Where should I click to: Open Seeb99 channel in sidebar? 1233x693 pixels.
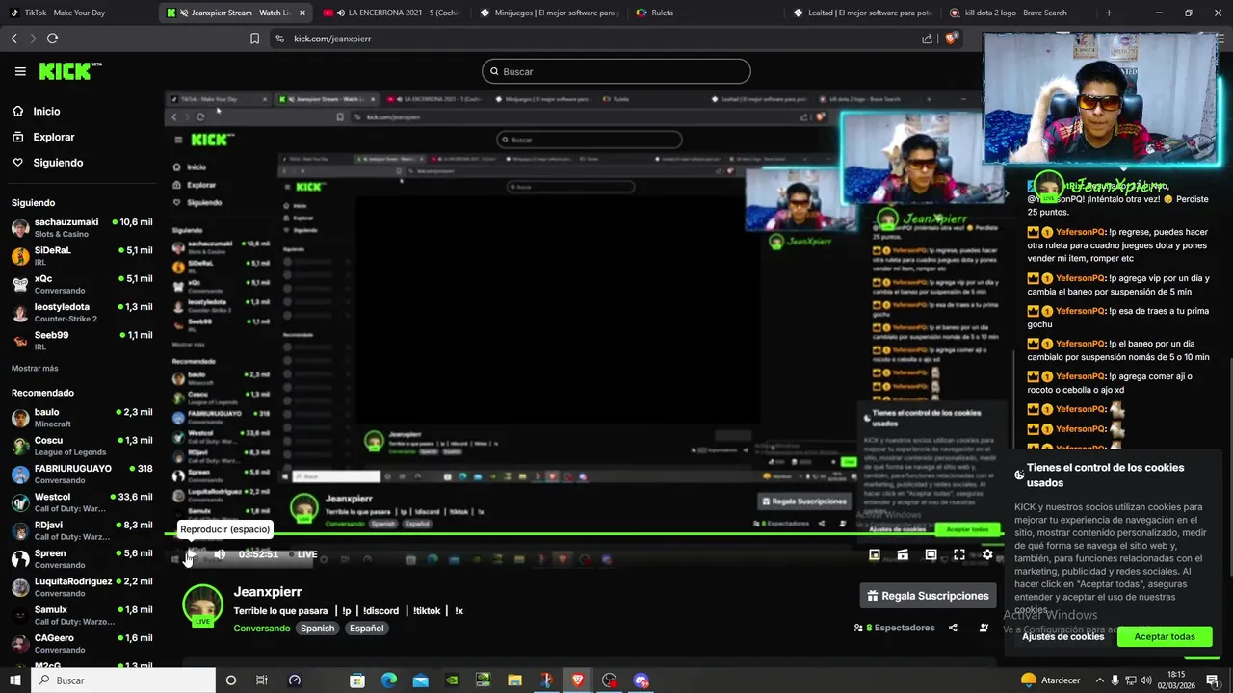[x=82, y=341]
